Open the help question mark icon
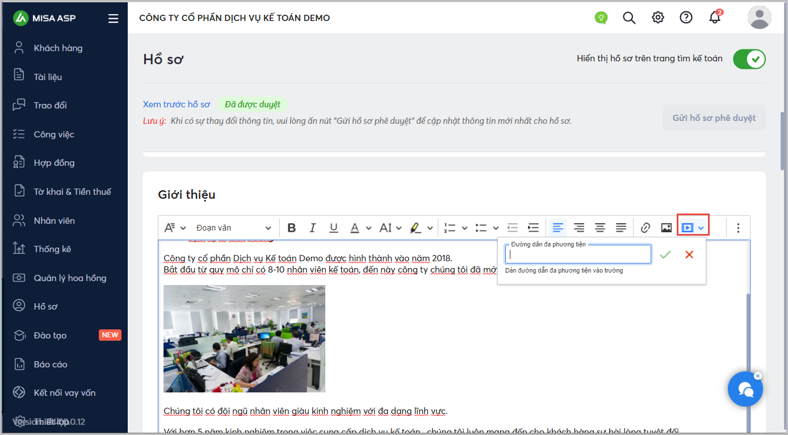The image size is (788, 435). tap(686, 18)
